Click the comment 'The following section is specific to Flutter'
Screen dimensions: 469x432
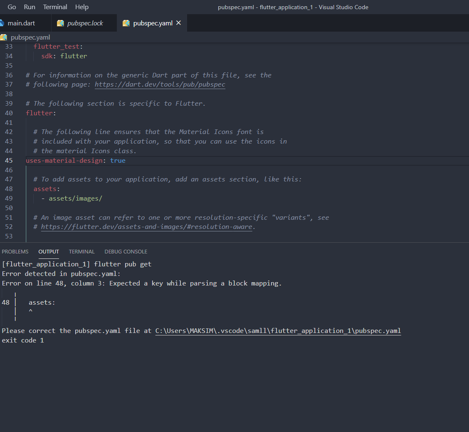pos(116,104)
